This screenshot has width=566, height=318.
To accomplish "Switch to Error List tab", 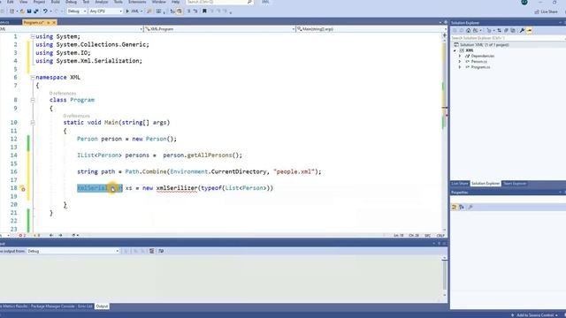I will [x=85, y=307].
